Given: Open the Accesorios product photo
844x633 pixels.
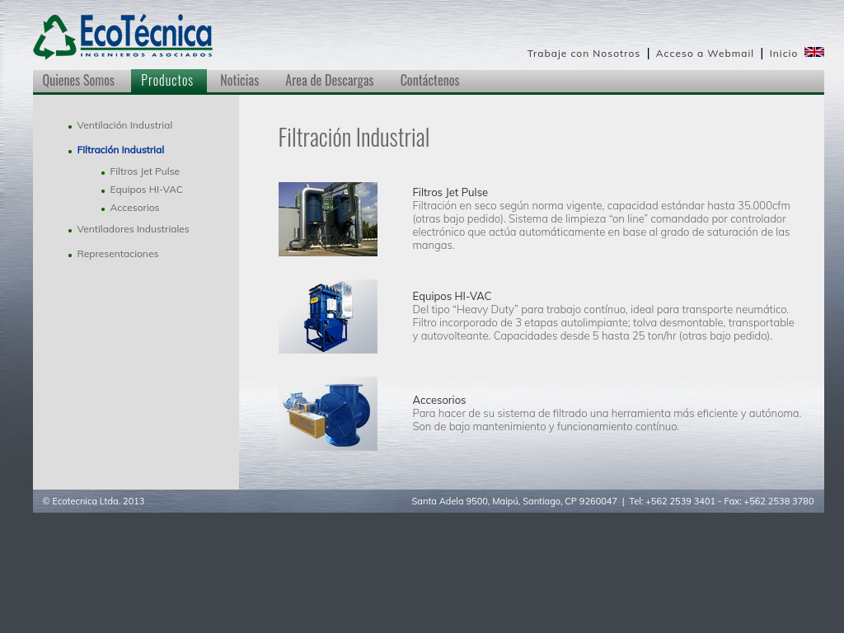Looking at the screenshot, I should click(328, 413).
